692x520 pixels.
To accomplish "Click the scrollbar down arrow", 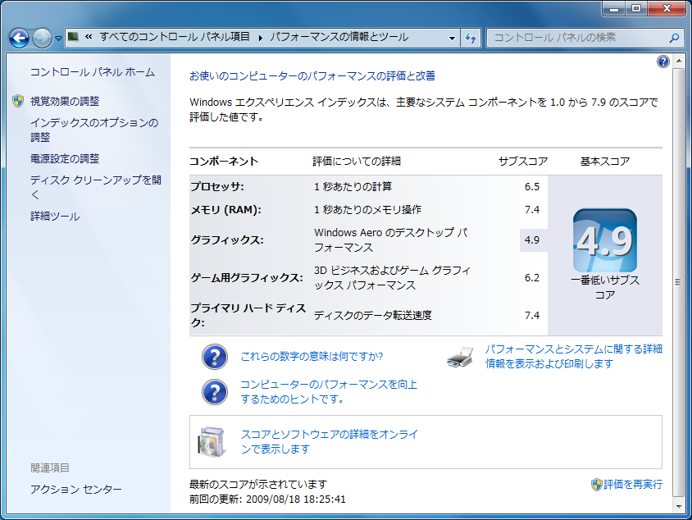I will pos(678,506).
